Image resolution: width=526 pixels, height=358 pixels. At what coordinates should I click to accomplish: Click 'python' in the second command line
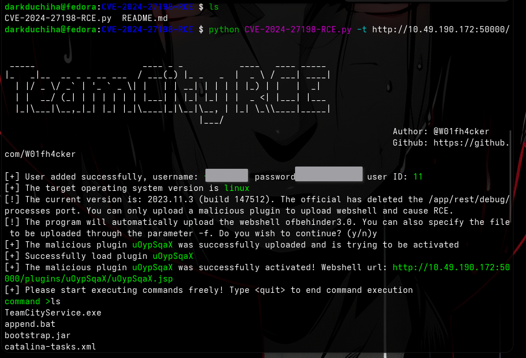tap(224, 29)
